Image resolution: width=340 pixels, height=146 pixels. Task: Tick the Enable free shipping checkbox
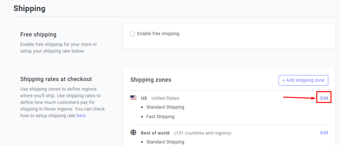132,34
